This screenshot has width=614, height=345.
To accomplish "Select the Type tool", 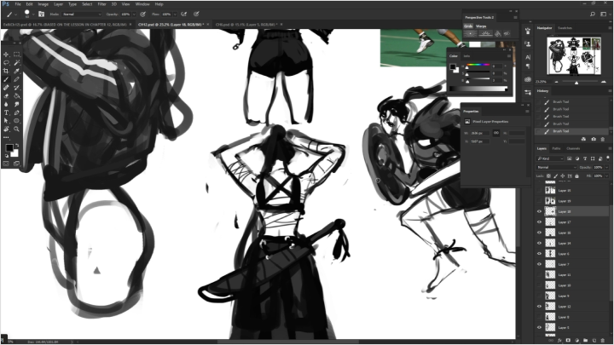I will [x=6, y=112].
